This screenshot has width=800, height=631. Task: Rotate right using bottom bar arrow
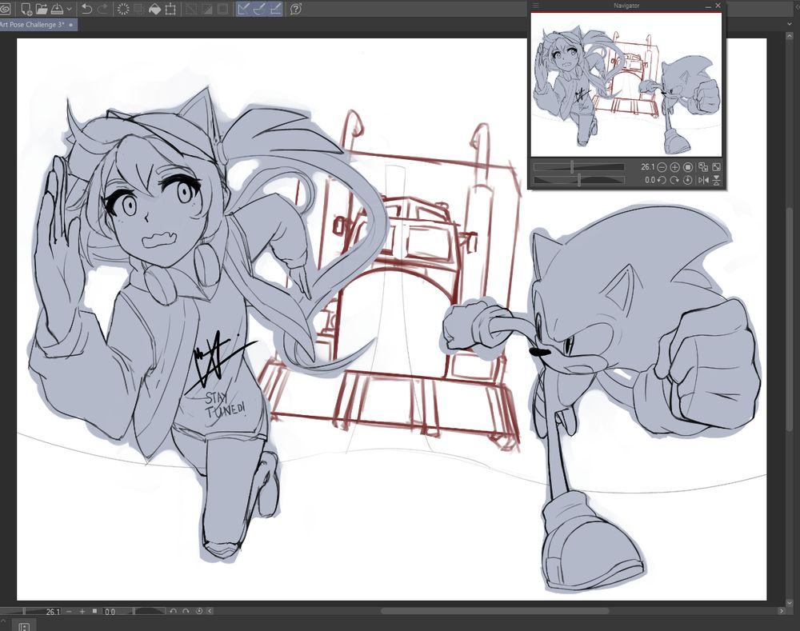(186, 611)
